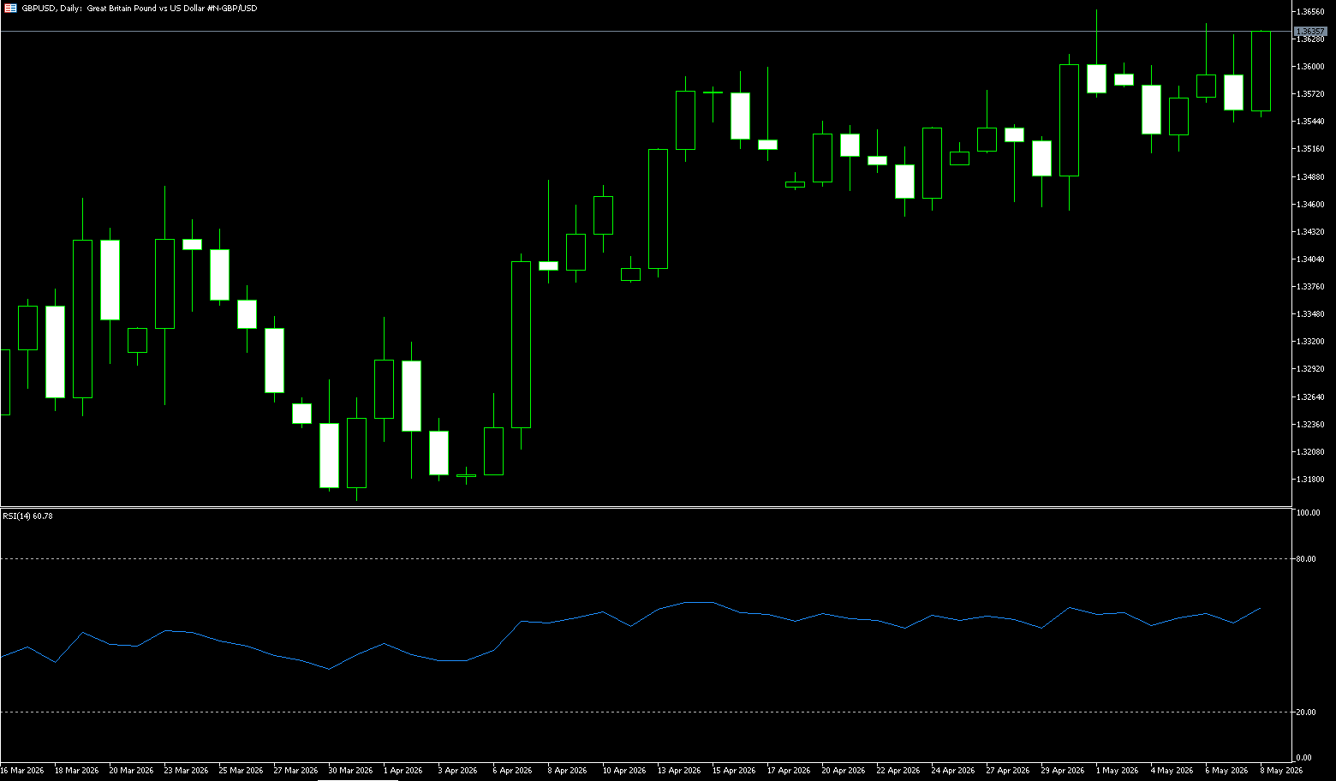This screenshot has height=781, width=1336.
Task: Click the '6 Apr 2026' date label
Action: (512, 770)
